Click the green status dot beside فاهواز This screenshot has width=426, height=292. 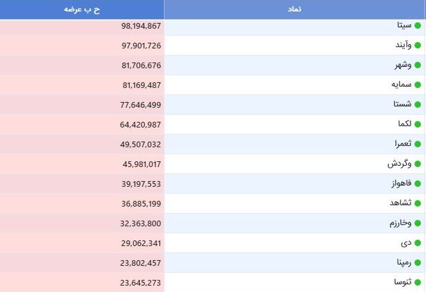(x=418, y=184)
